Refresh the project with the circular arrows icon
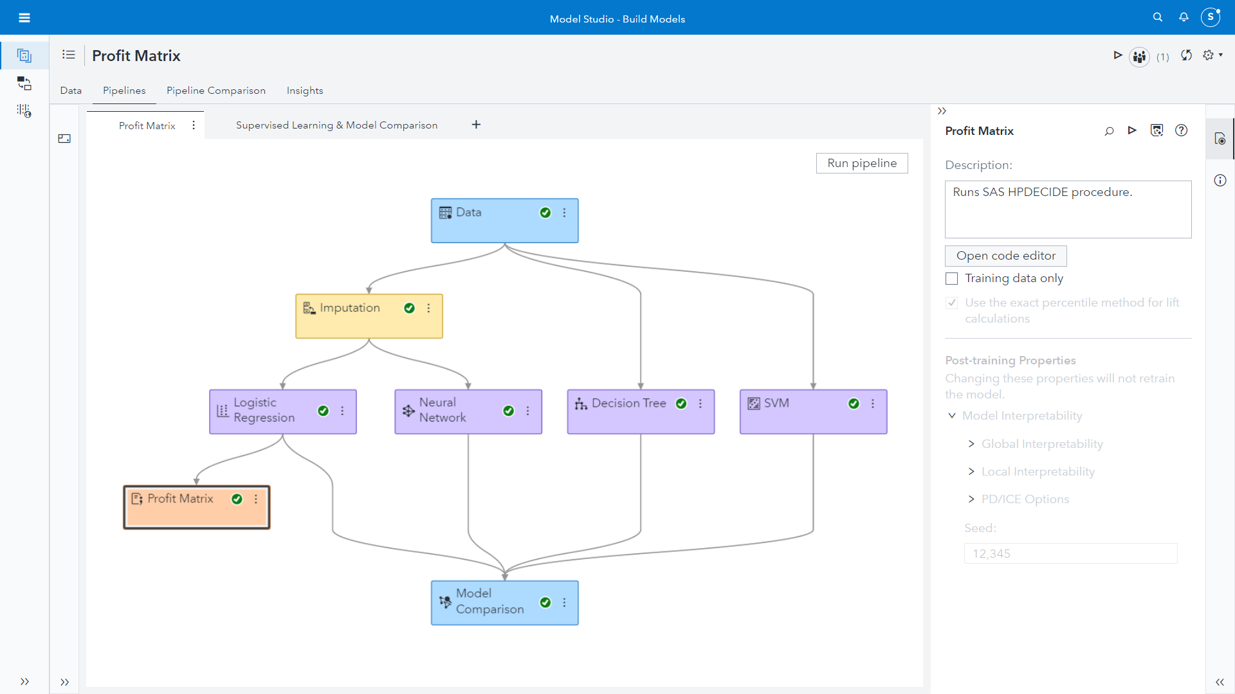Viewport: 1235px width, 694px height. coord(1185,56)
